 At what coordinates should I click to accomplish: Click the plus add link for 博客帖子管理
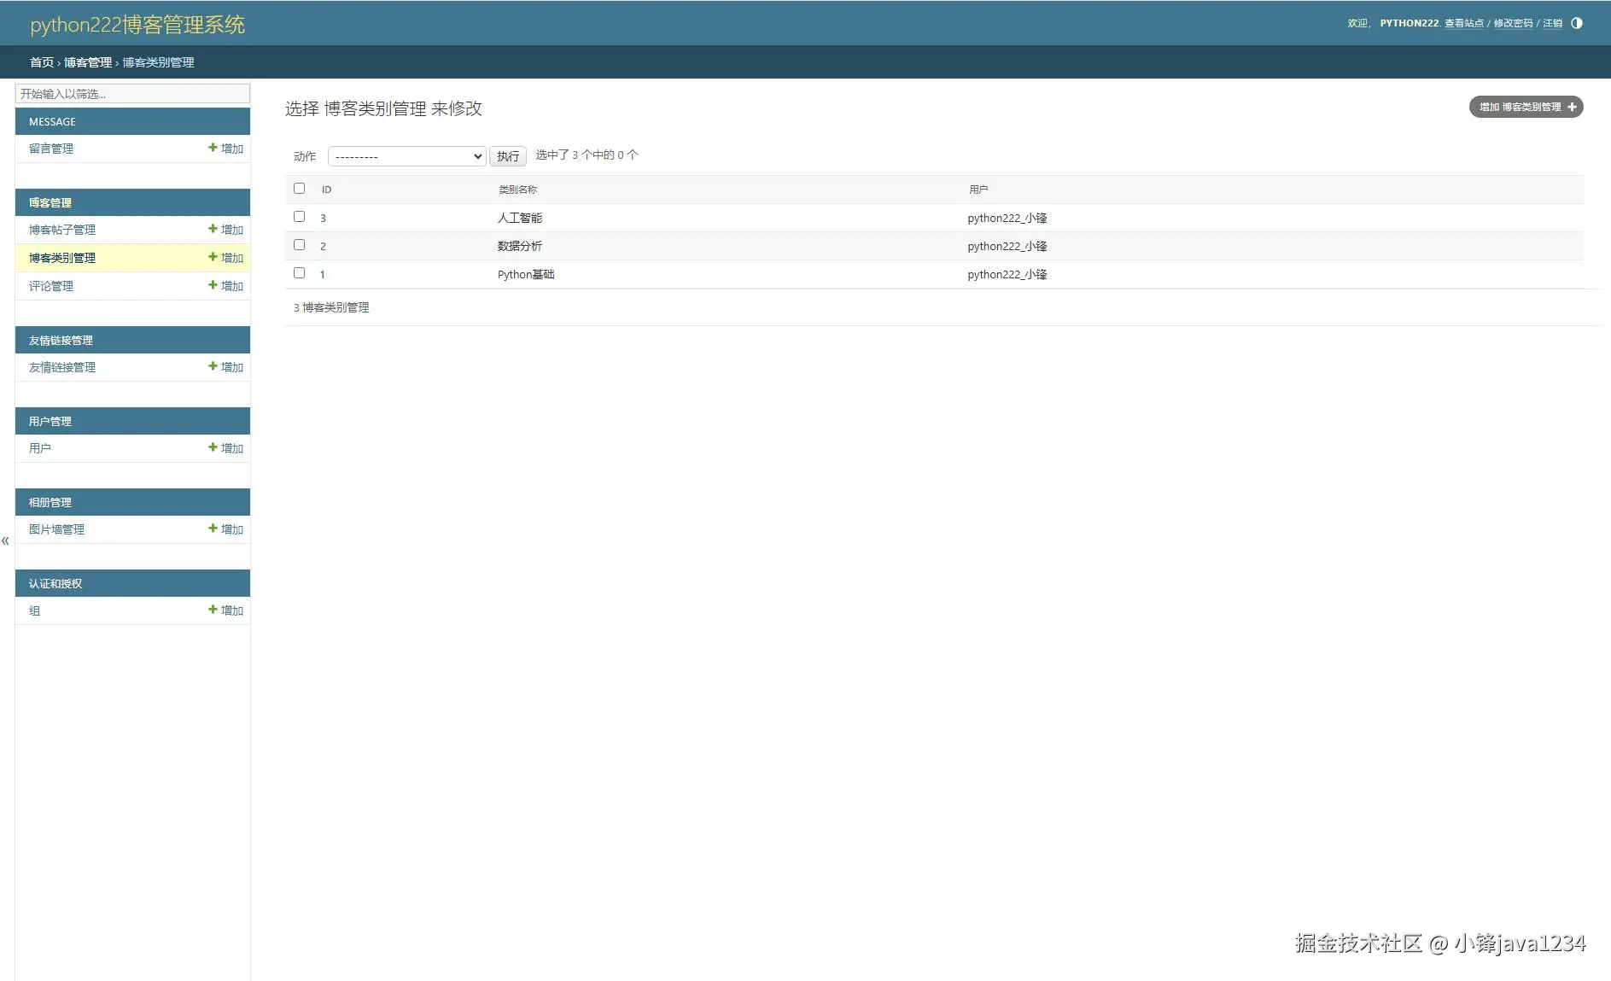(x=225, y=230)
